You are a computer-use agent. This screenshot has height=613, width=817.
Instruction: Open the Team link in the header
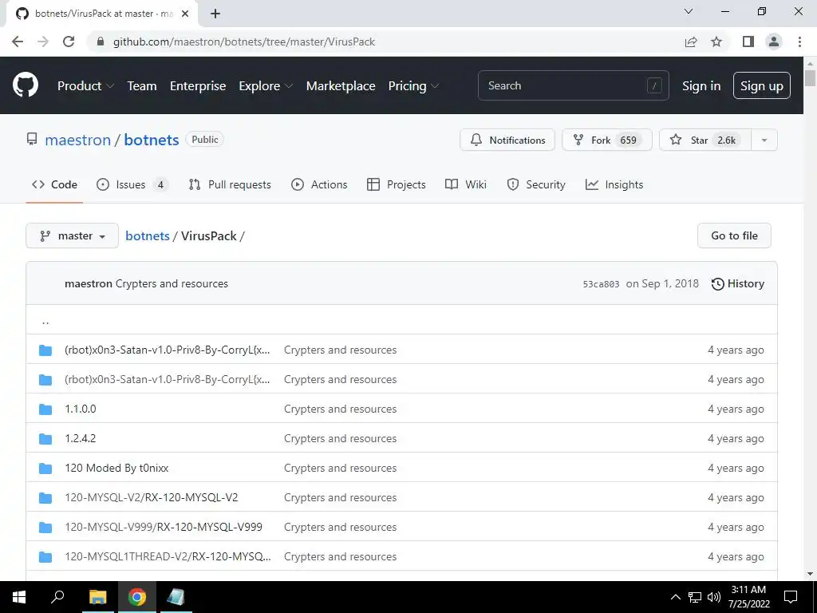pos(142,86)
